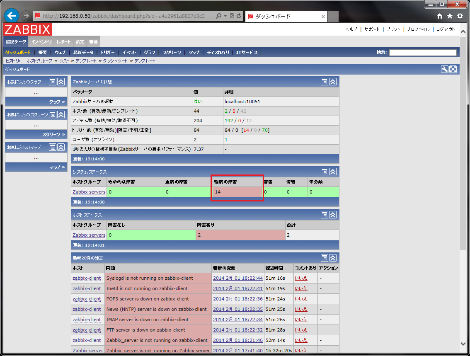Open the グラフ submenu item

coord(150,53)
